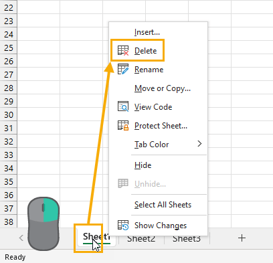This screenshot has height=263, width=273.
Task: Click the Show Changes history icon
Action: click(x=123, y=225)
